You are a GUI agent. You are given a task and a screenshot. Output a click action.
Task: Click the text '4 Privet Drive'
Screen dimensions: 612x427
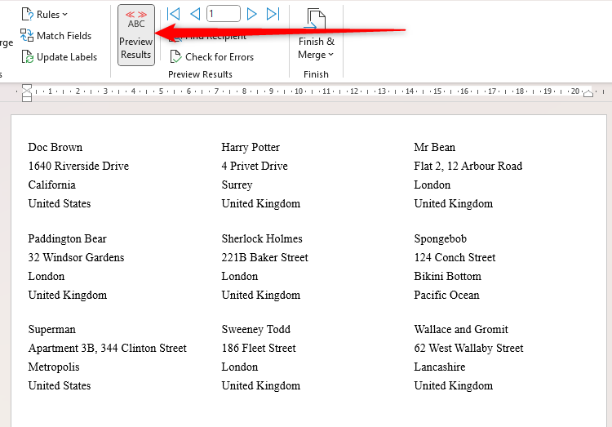click(x=255, y=166)
